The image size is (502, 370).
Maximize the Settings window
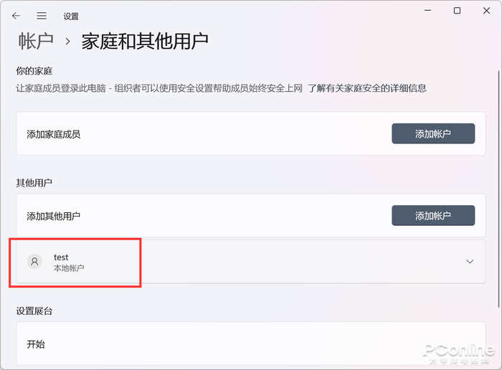point(457,11)
